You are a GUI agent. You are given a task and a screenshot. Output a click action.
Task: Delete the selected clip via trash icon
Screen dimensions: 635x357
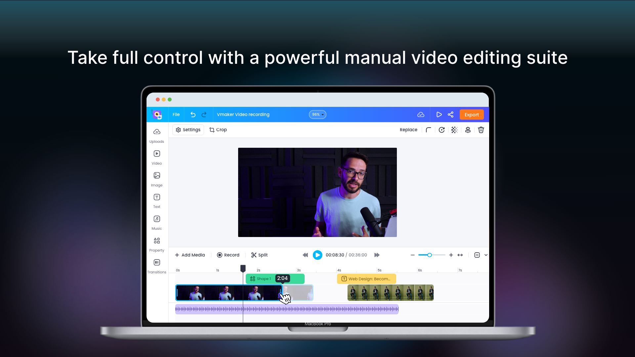(481, 130)
